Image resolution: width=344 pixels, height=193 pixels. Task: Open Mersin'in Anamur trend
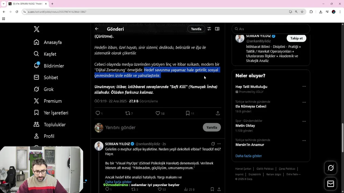click(x=250, y=145)
